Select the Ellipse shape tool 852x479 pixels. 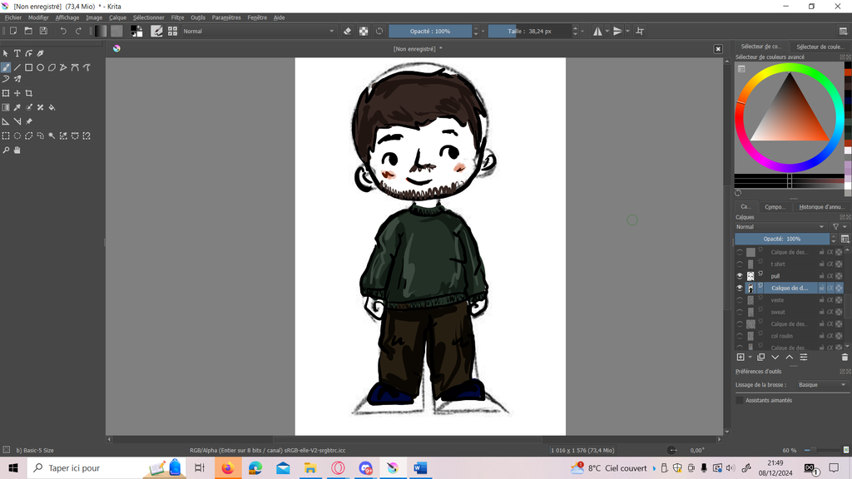coord(40,67)
